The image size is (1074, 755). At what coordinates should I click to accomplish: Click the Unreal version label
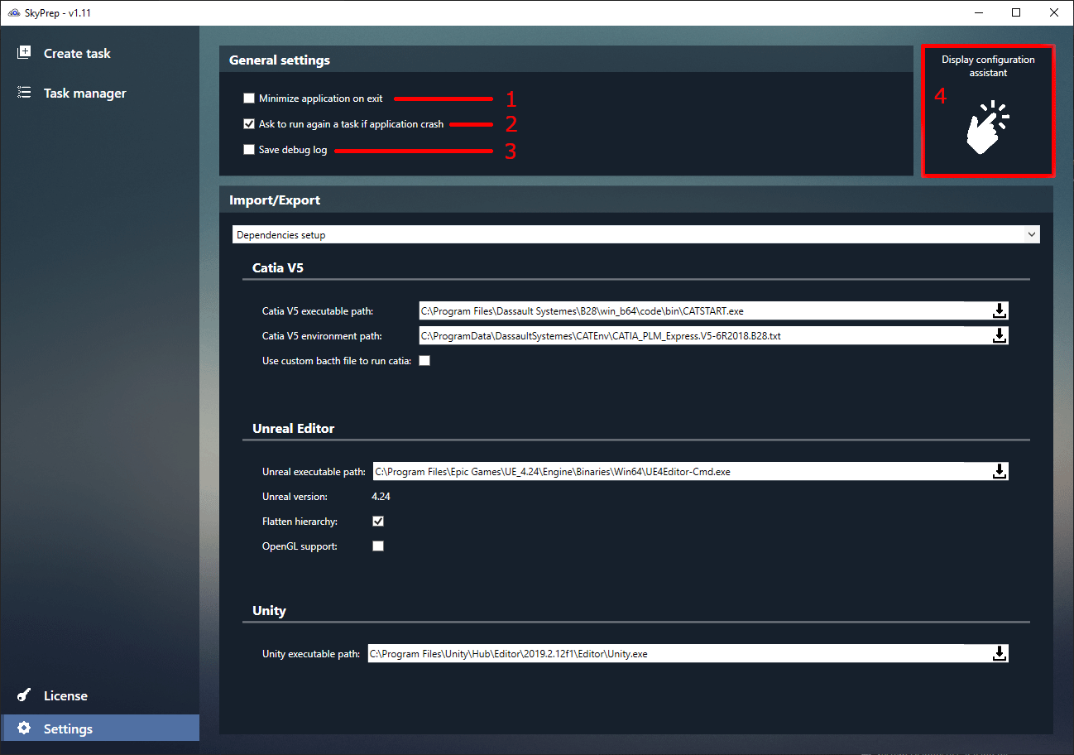(x=295, y=497)
